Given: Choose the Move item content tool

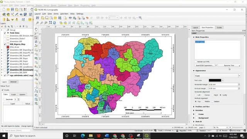Looking at the screenshot, I should 36,42.
